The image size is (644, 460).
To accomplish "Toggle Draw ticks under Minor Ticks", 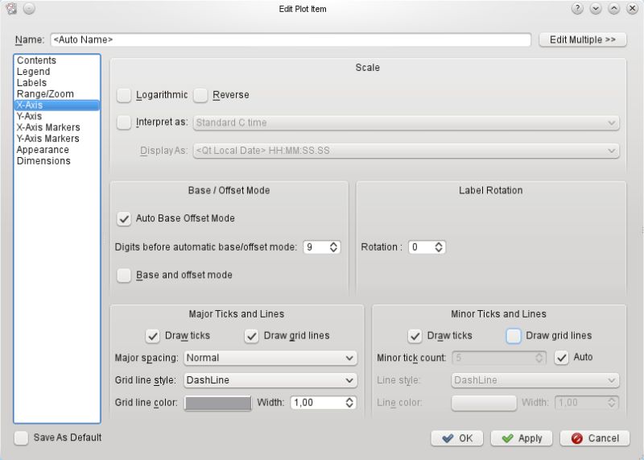I will tap(415, 336).
